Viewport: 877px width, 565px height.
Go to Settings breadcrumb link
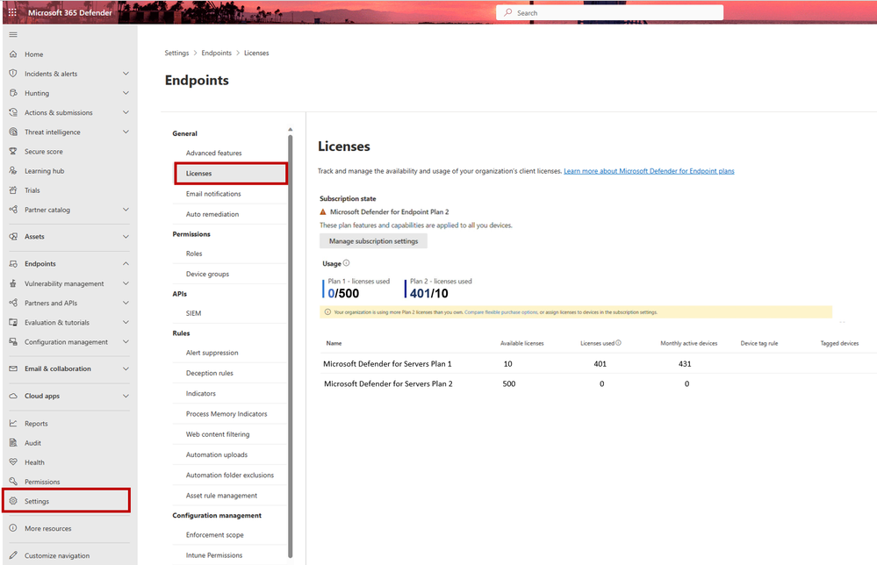click(176, 54)
